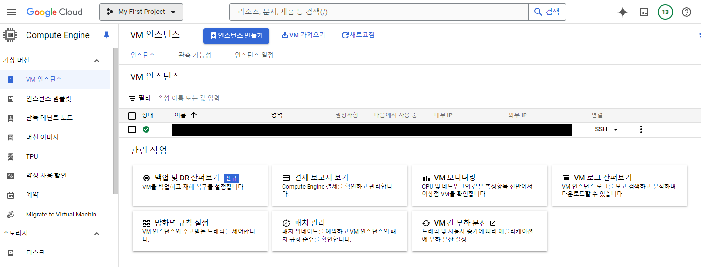Click the TPU sidebar icon
The height and width of the screenshot is (267, 701).
[x=11, y=157]
